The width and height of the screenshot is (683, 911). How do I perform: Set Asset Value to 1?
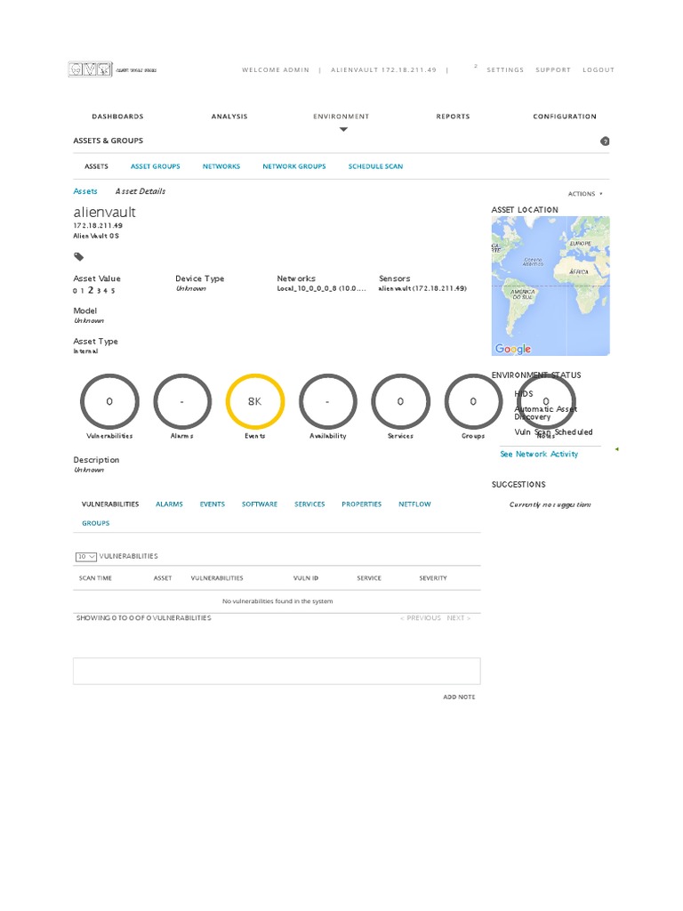pyautogui.click(x=83, y=291)
